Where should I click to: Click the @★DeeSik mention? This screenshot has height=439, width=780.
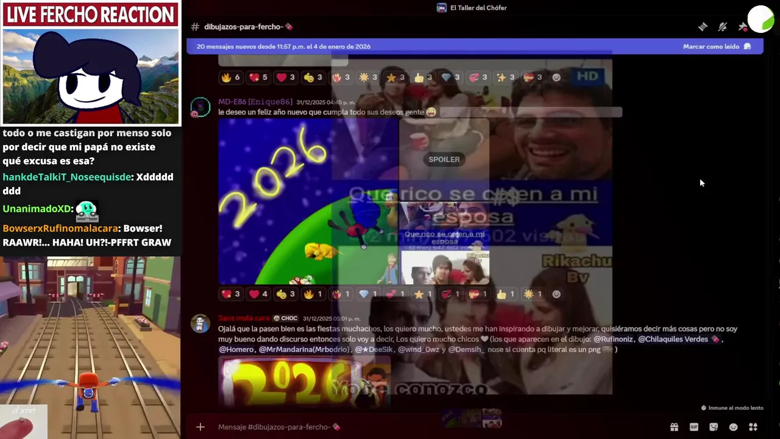[x=374, y=349]
